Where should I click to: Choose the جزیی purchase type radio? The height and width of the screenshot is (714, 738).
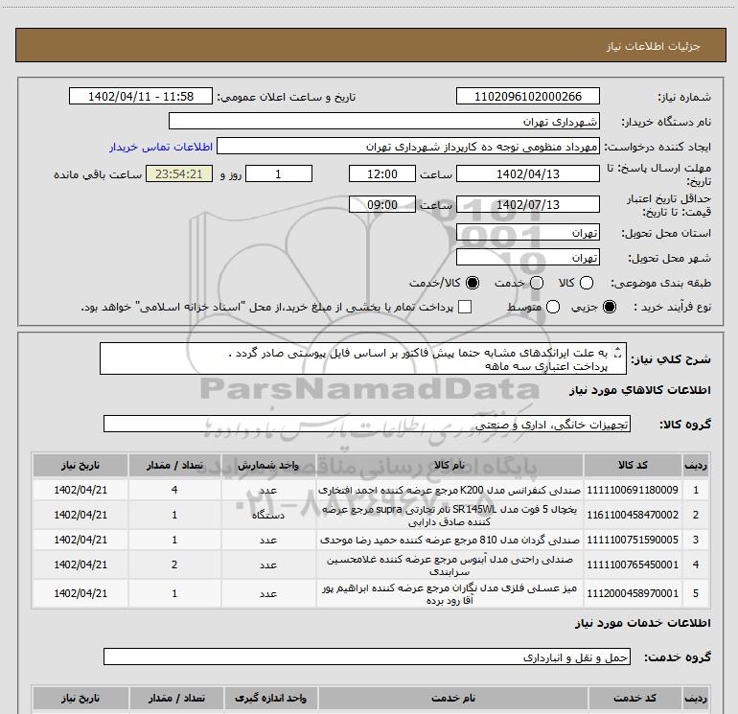point(610,307)
